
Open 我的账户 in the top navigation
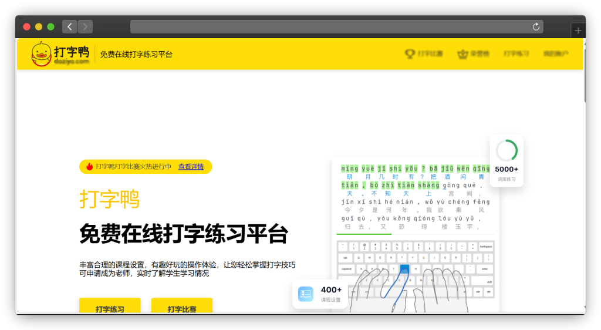[x=556, y=54]
